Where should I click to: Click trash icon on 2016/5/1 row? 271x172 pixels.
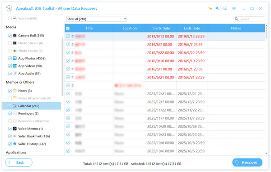tap(72, 69)
